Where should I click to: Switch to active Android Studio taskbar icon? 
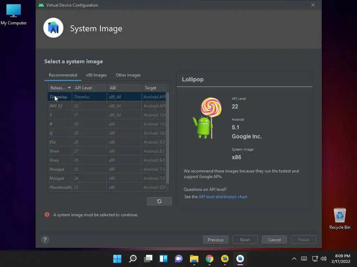tap(240, 259)
